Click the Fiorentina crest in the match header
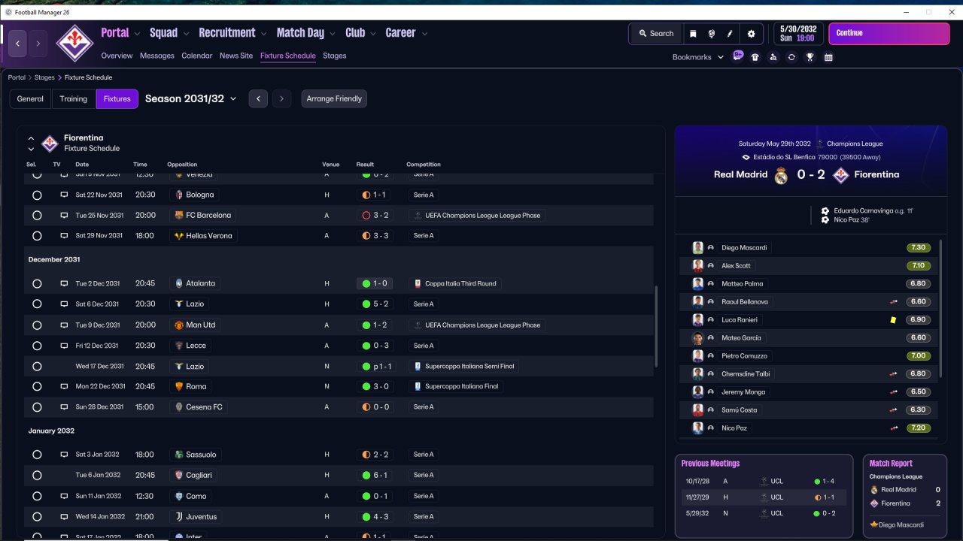 click(841, 175)
